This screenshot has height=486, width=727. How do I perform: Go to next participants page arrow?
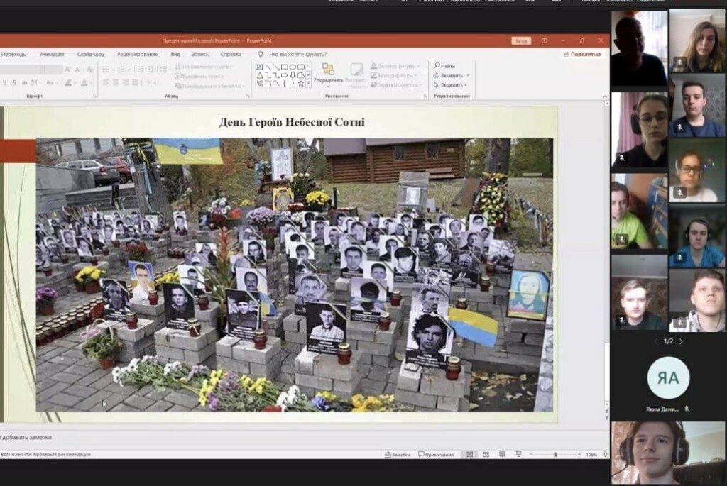(x=681, y=341)
